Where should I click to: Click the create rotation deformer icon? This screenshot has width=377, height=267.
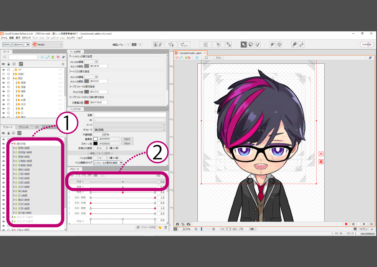click(x=219, y=45)
